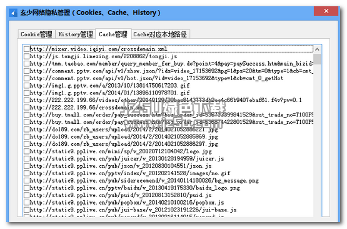347x229 pixels.
Task: Tick the static9.pplive.cn no.gif checkbox
Action: [x=26, y=173]
